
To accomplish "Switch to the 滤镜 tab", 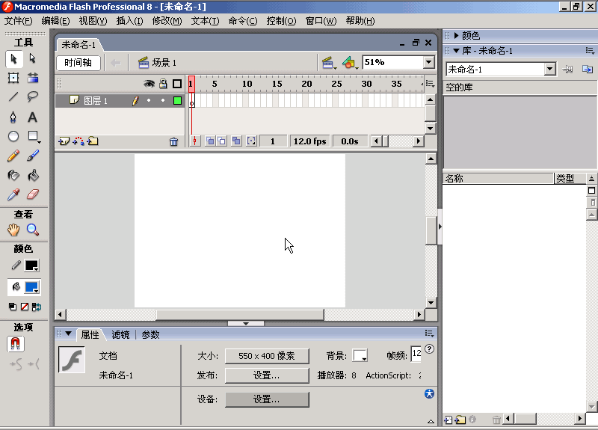I will [120, 334].
